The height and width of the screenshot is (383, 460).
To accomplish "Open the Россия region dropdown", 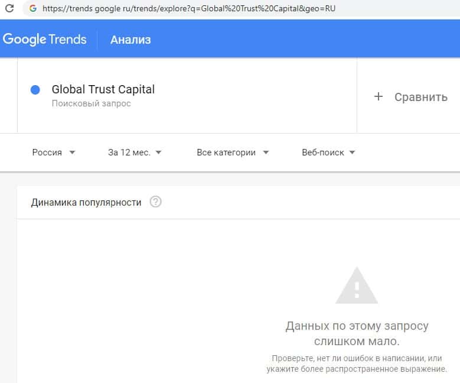I will pyautogui.click(x=54, y=152).
